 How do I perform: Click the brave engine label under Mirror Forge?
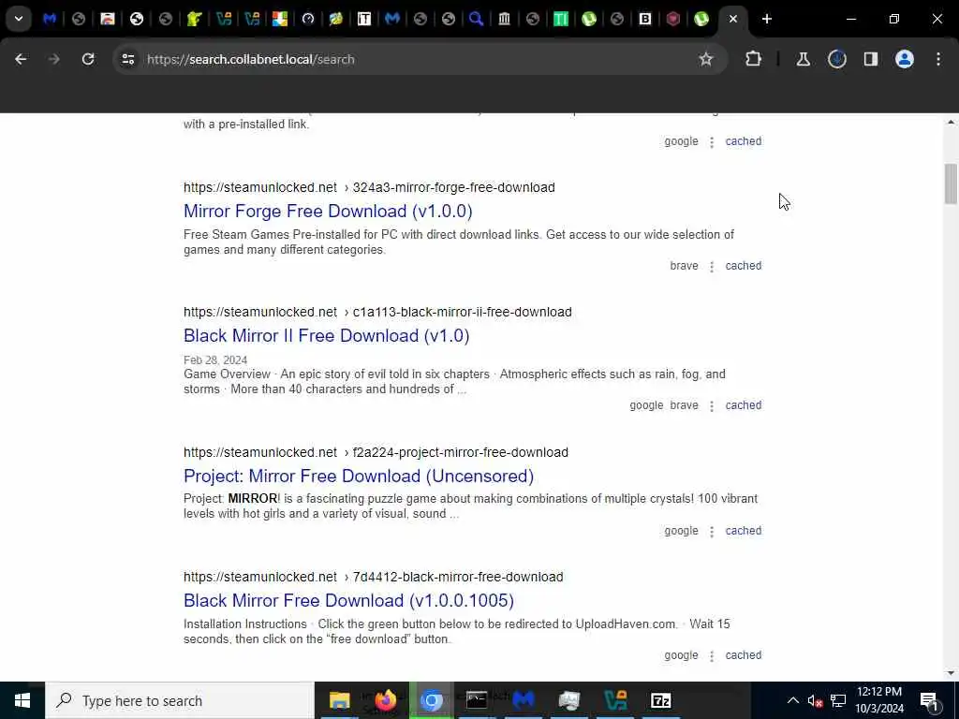[684, 266]
